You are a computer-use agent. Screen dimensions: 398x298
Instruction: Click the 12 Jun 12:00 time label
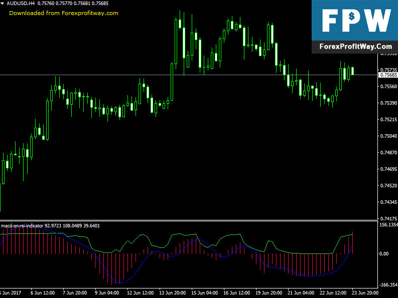click(x=140, y=293)
